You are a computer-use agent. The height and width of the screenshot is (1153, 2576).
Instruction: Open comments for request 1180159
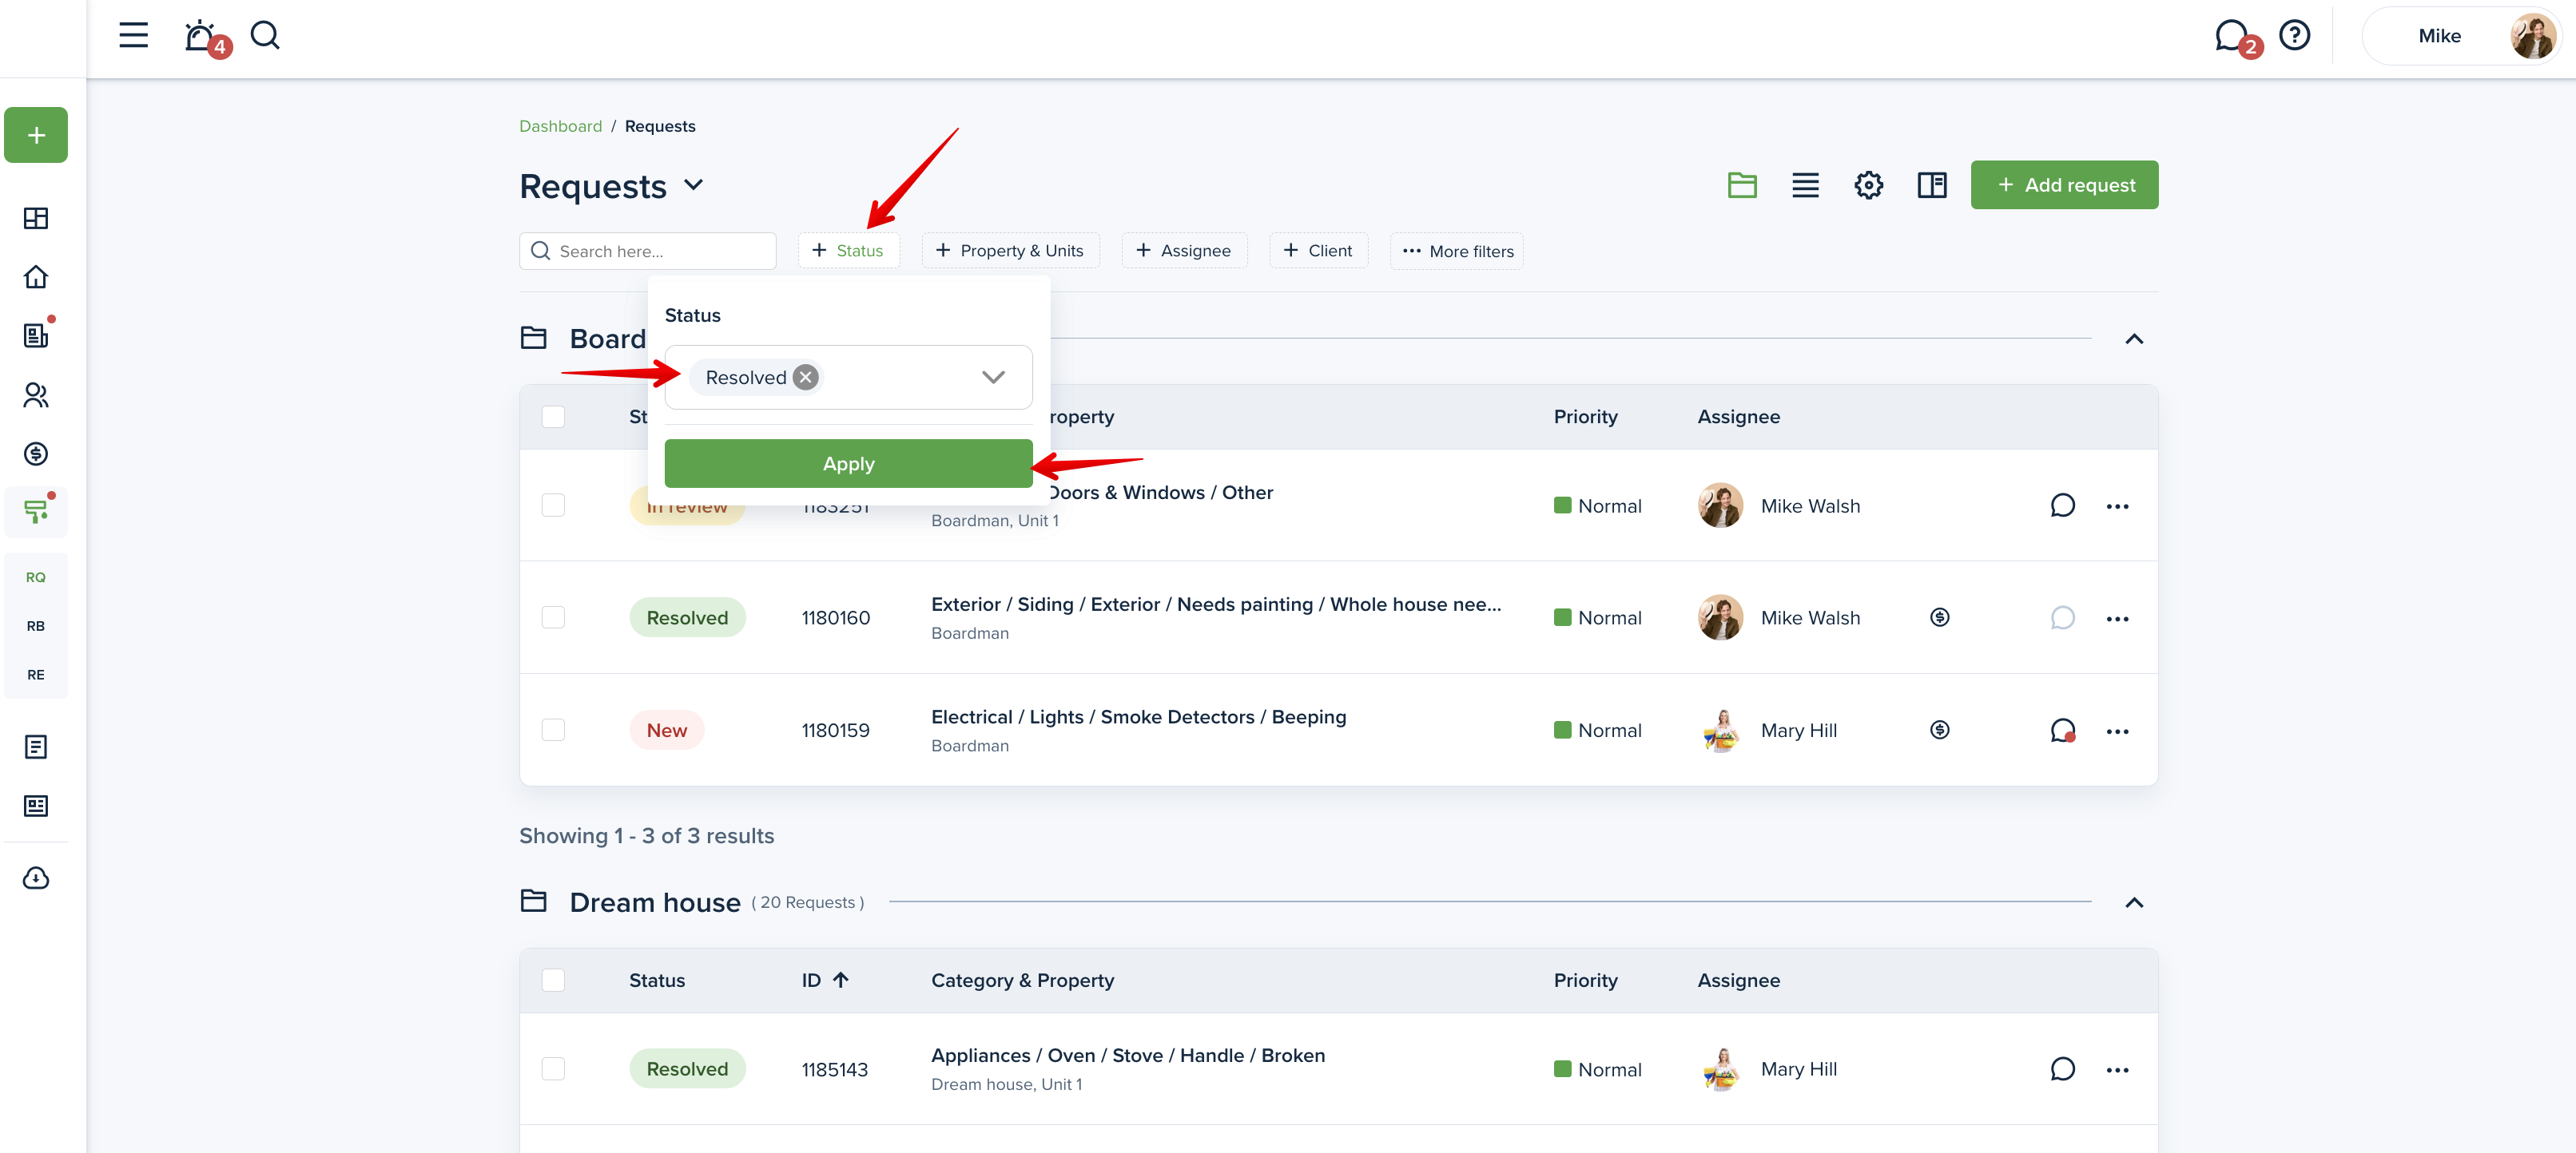[x=2062, y=731]
